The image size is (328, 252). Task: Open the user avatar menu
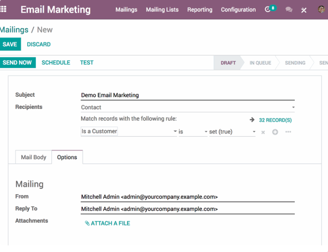point(322,9)
